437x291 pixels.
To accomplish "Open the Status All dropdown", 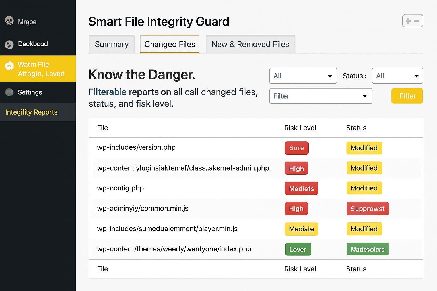I will point(397,76).
